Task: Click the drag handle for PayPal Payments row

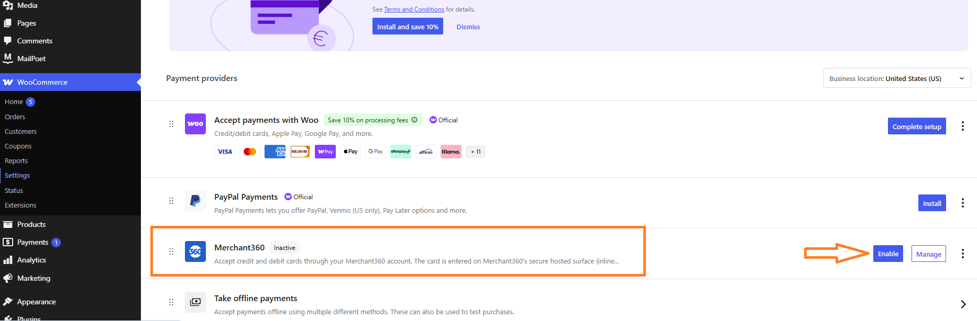Action: (171, 201)
